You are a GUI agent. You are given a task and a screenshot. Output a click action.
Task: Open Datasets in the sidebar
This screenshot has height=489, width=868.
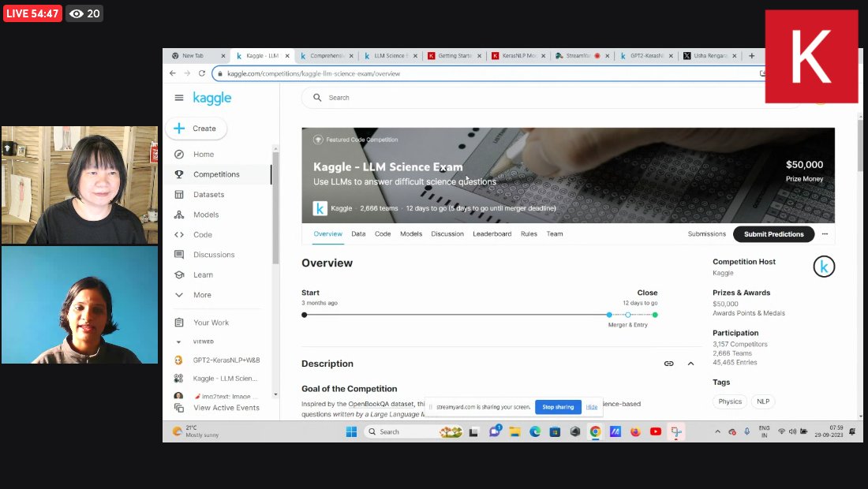(x=208, y=195)
